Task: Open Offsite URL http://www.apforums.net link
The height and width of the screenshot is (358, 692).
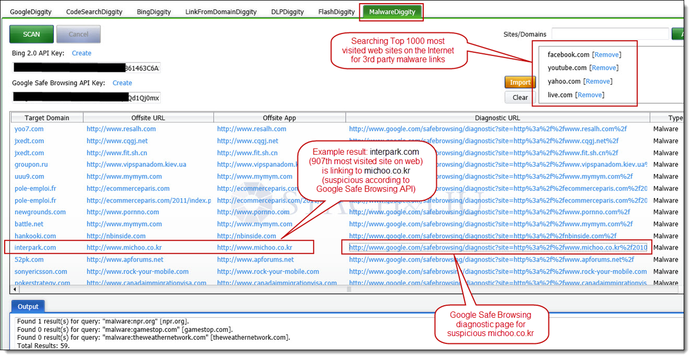Action: 125,260
